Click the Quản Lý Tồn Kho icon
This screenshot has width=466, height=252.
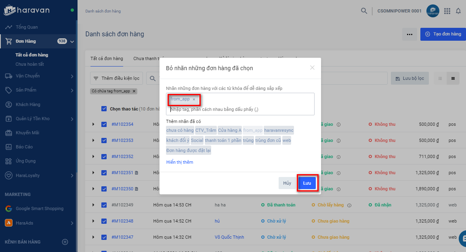point(8,119)
